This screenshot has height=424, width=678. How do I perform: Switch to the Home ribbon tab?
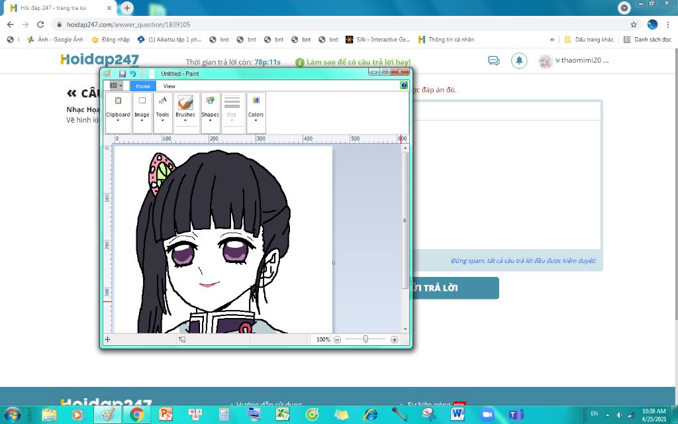(143, 86)
